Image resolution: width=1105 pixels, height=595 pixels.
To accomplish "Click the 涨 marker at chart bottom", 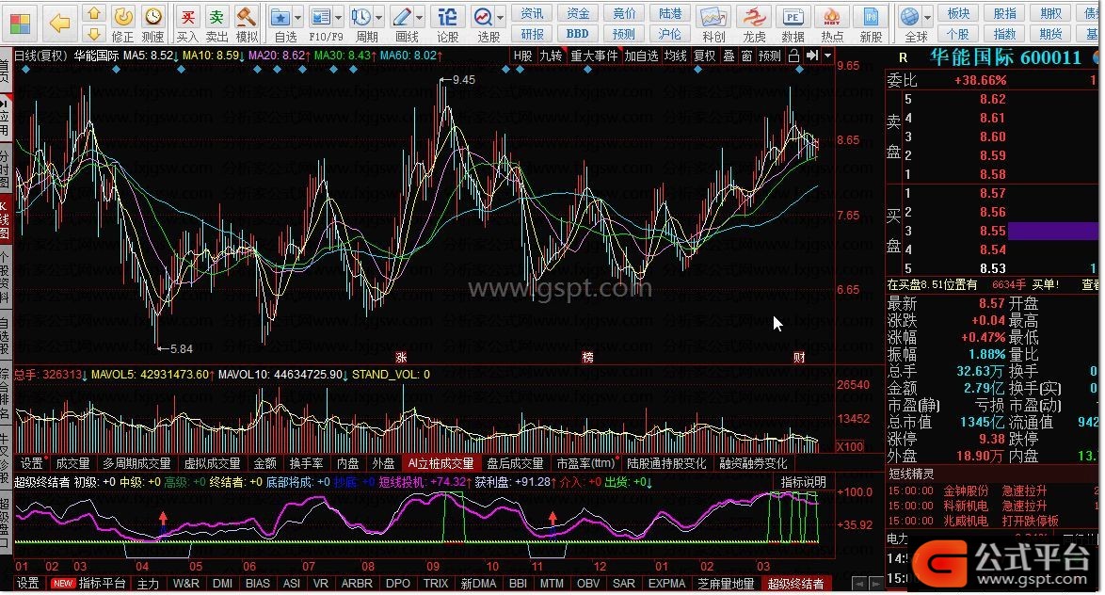I will click(x=401, y=358).
